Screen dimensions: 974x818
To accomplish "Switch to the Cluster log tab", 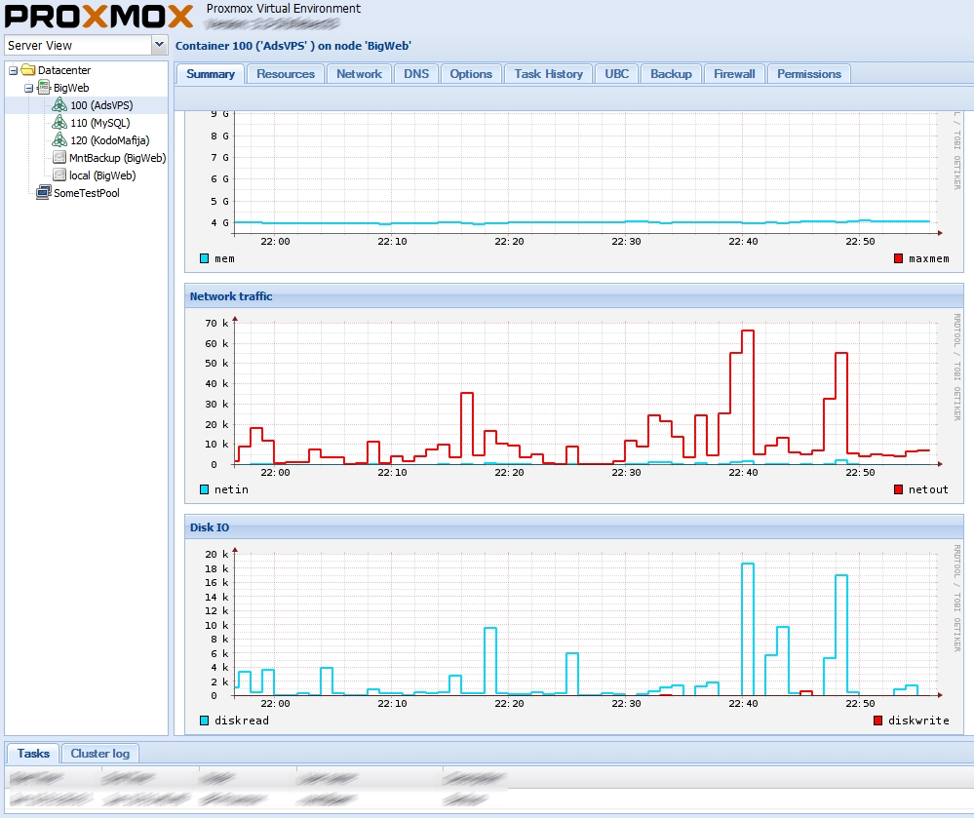I will point(99,753).
